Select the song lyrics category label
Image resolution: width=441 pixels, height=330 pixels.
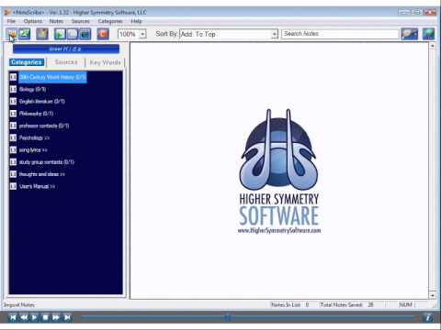point(33,150)
